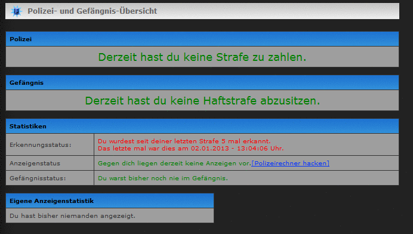Click the Anzeigenstatus label cell
The width and height of the screenshot is (413, 234).
pyautogui.click(x=50, y=164)
